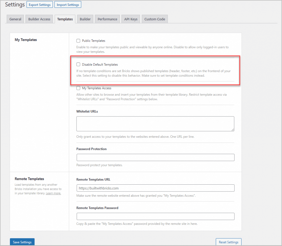Click the Remote Templates Password field
The width and height of the screenshot is (282, 246).
point(155,216)
